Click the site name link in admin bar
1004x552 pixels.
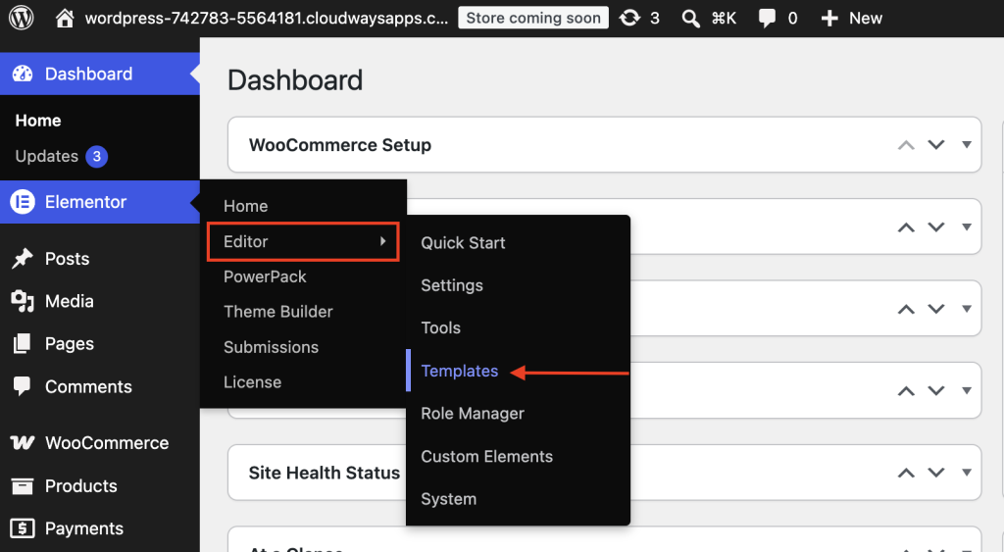click(x=267, y=18)
